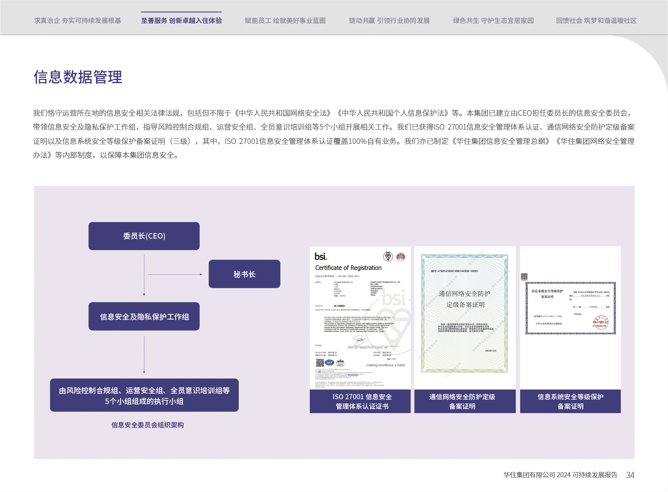
Task: Select the 至善服务 创新卓越入住体验 tab
Action: click(x=181, y=21)
